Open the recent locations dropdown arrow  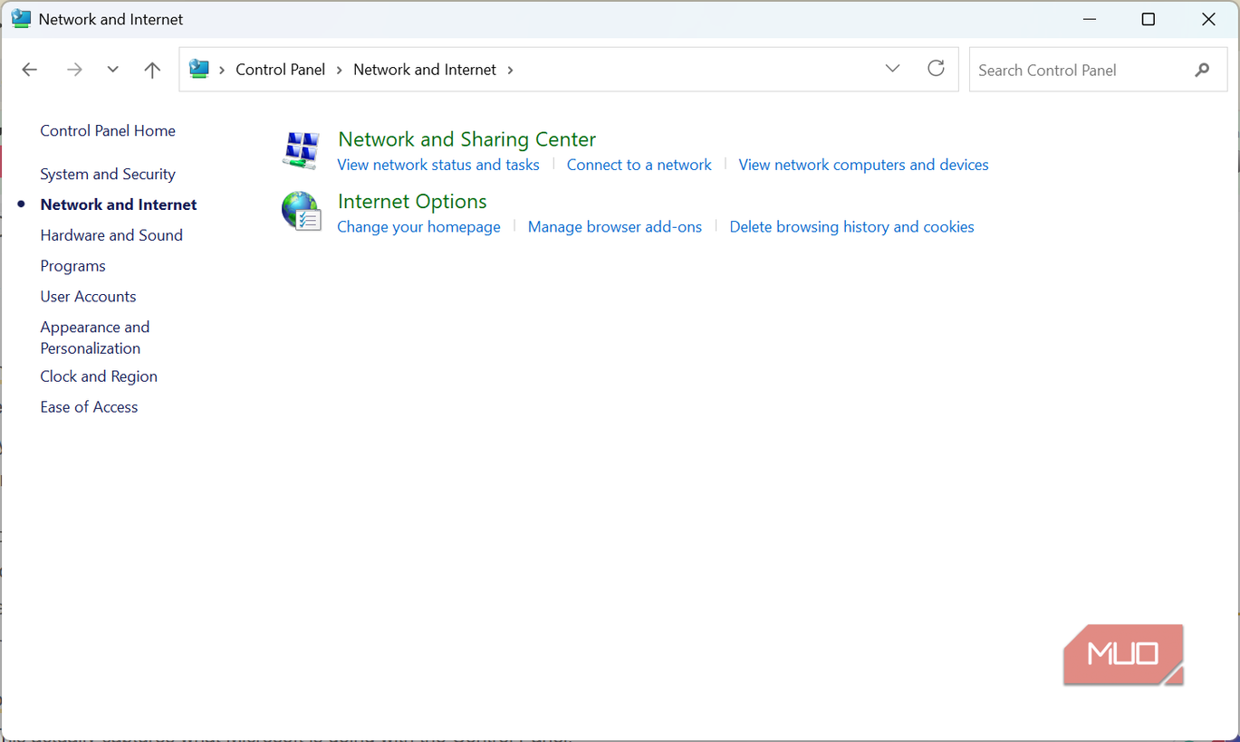click(112, 70)
